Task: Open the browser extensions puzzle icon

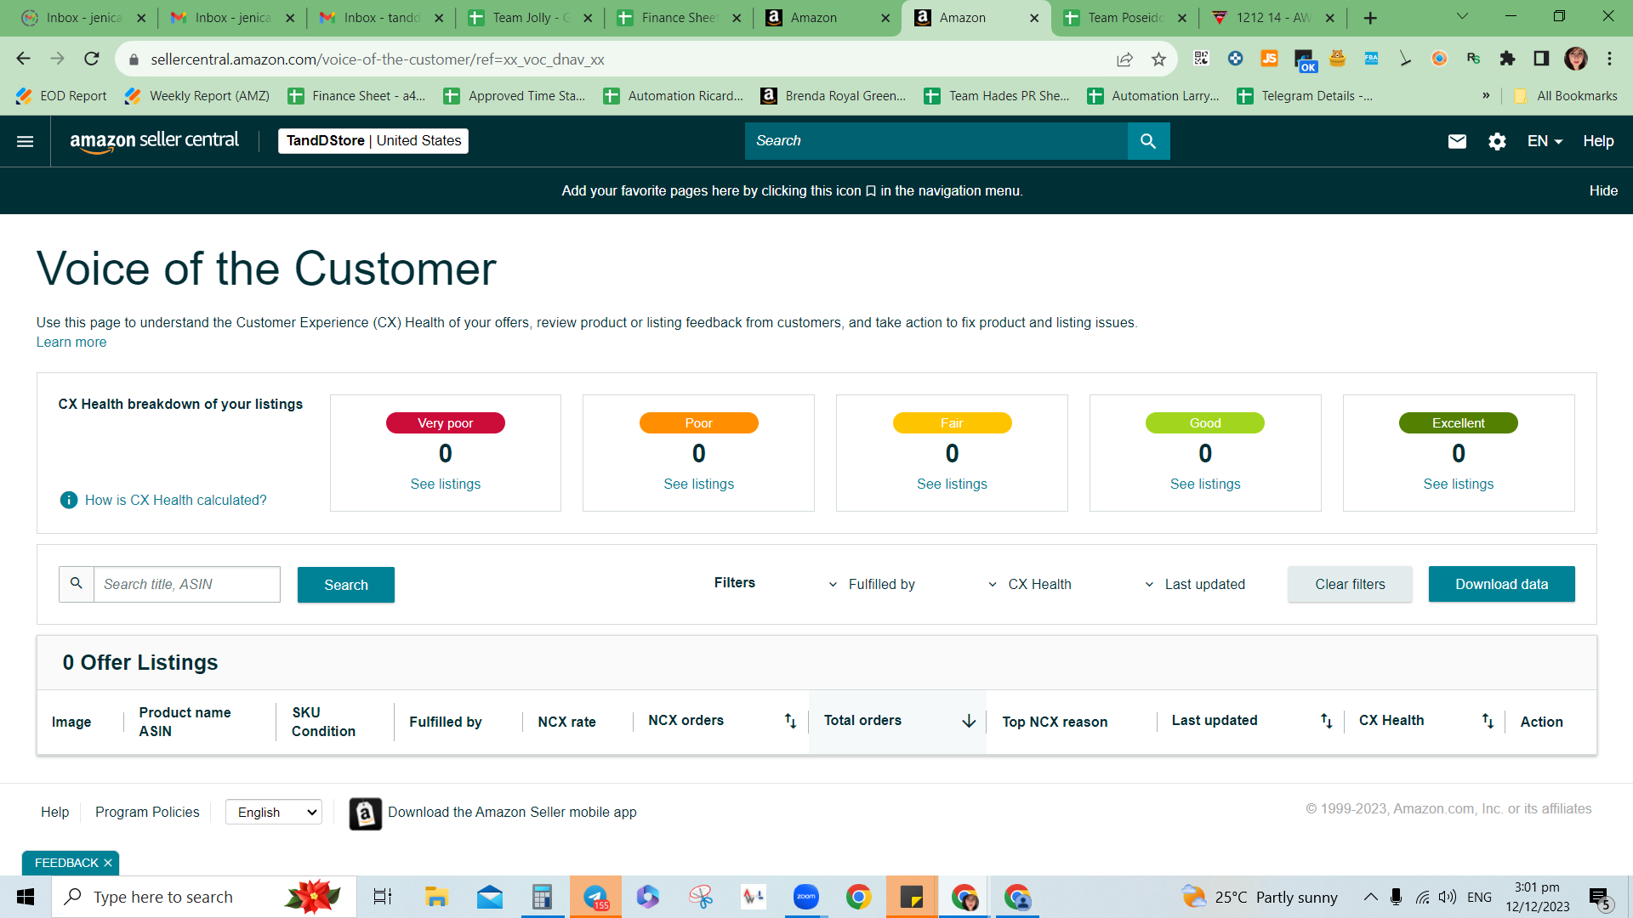Action: point(1507,59)
